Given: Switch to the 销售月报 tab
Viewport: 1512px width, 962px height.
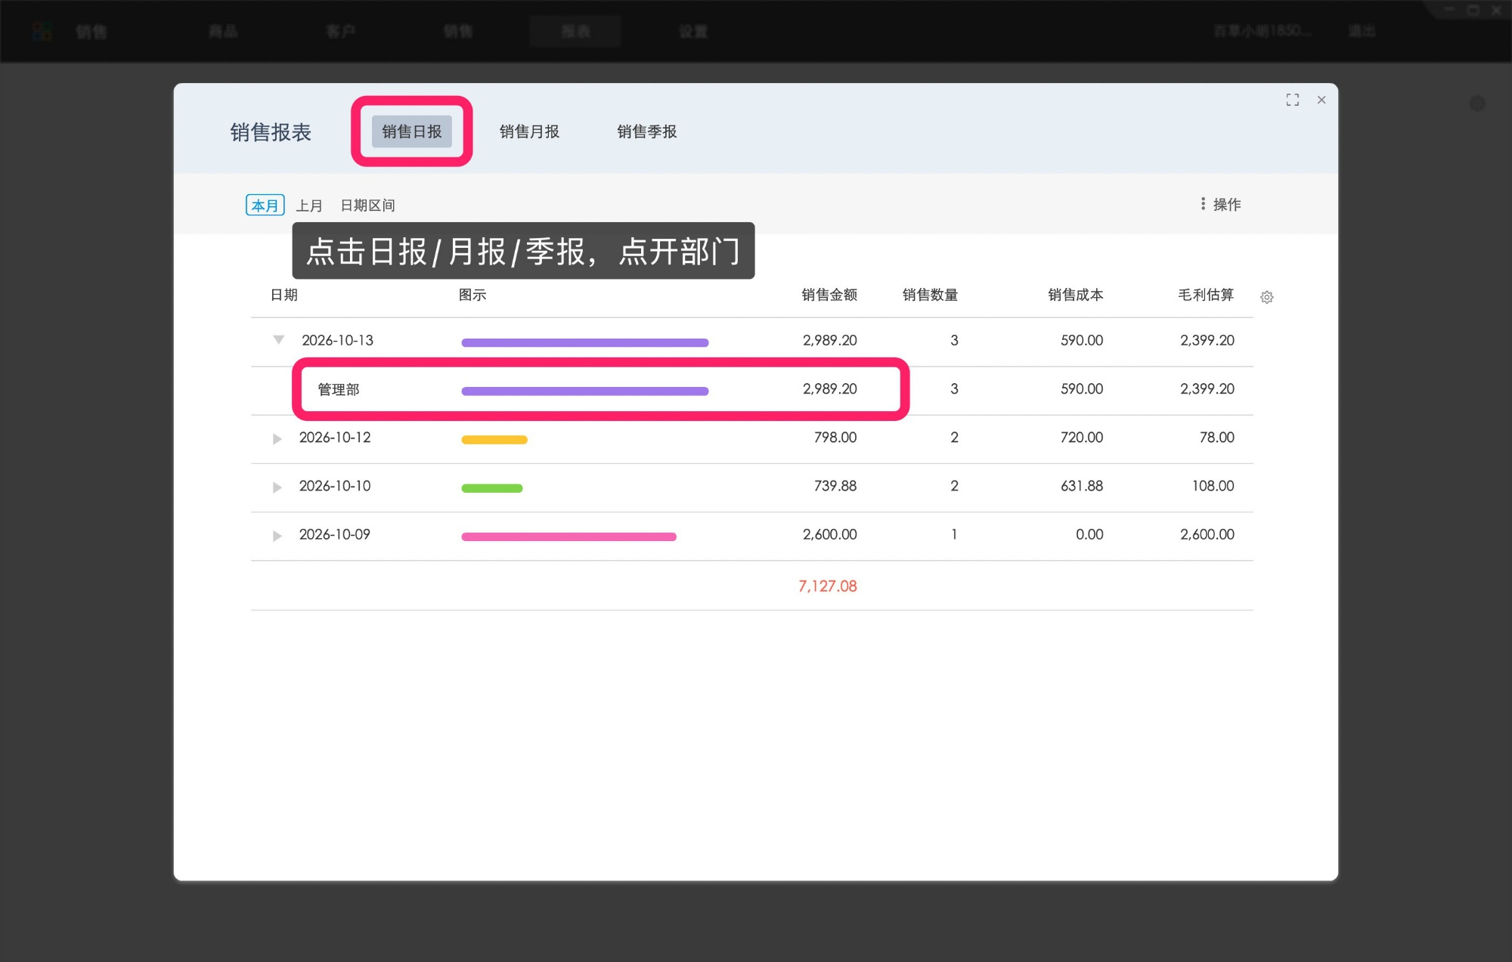Looking at the screenshot, I should 529,131.
